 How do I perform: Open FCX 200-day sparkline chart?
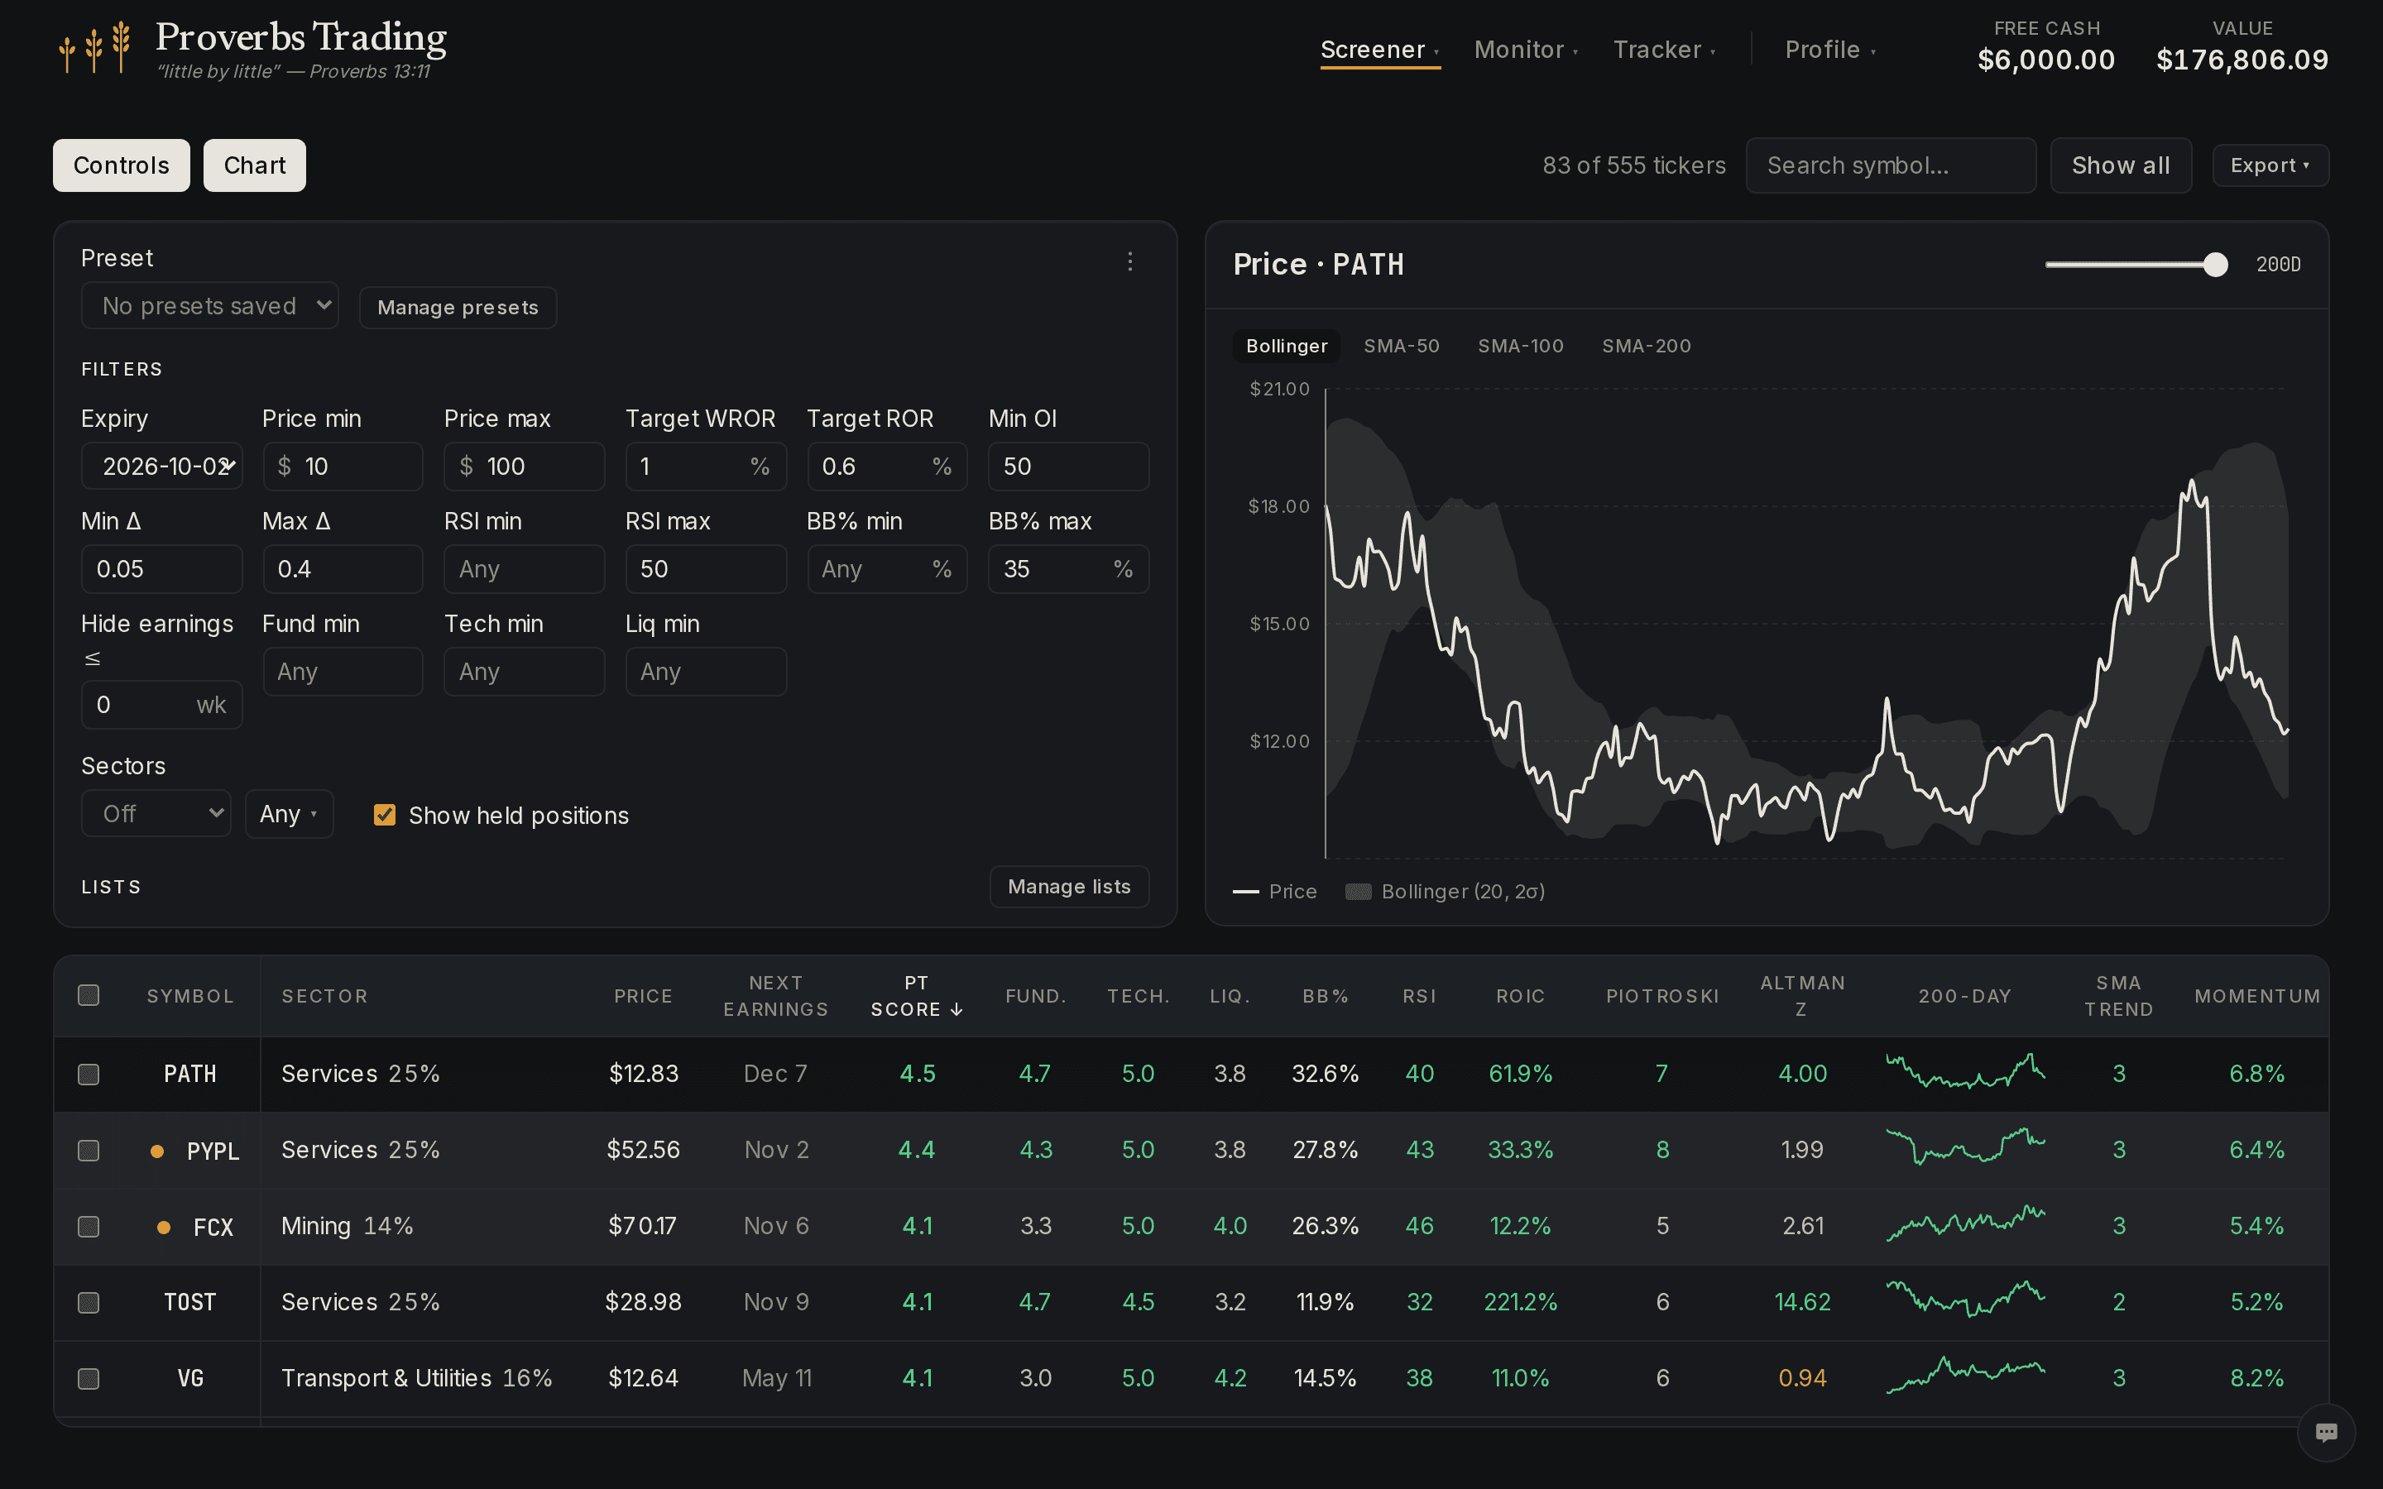(x=1964, y=1225)
